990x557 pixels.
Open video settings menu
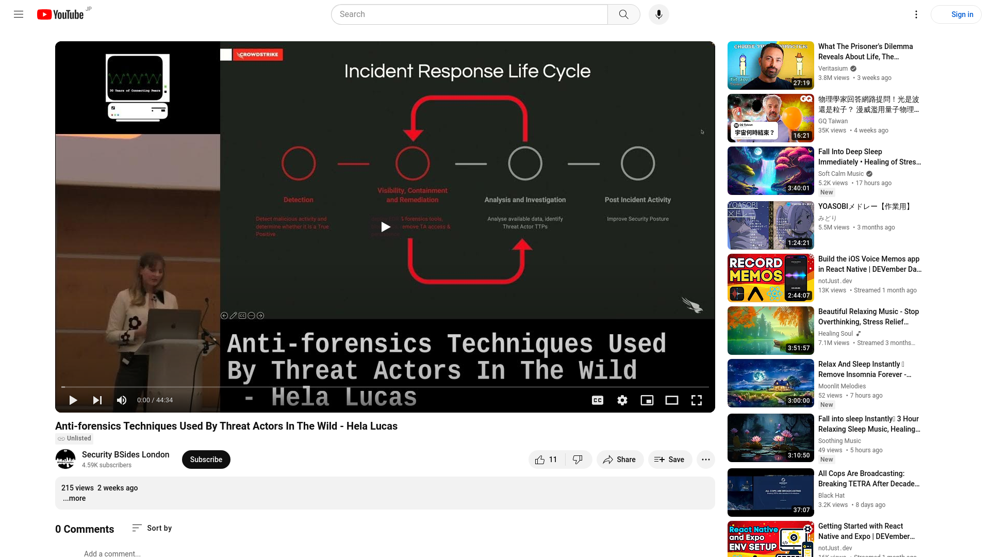point(622,400)
